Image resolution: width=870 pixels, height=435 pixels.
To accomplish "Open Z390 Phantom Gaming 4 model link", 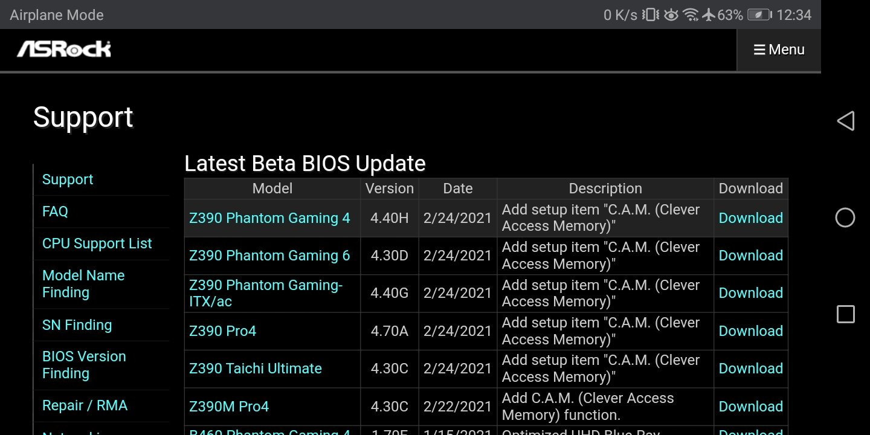I will tap(269, 218).
